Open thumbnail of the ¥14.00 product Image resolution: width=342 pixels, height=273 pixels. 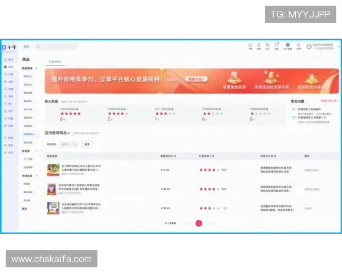(x=53, y=170)
